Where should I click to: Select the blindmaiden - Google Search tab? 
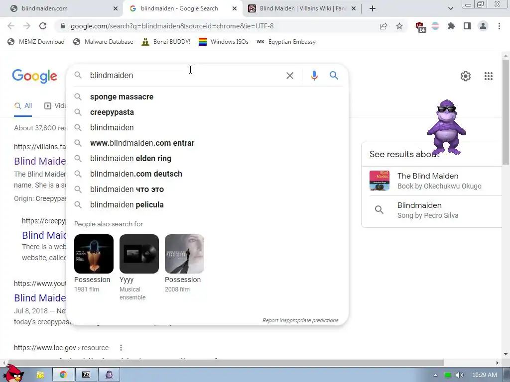[183, 8]
